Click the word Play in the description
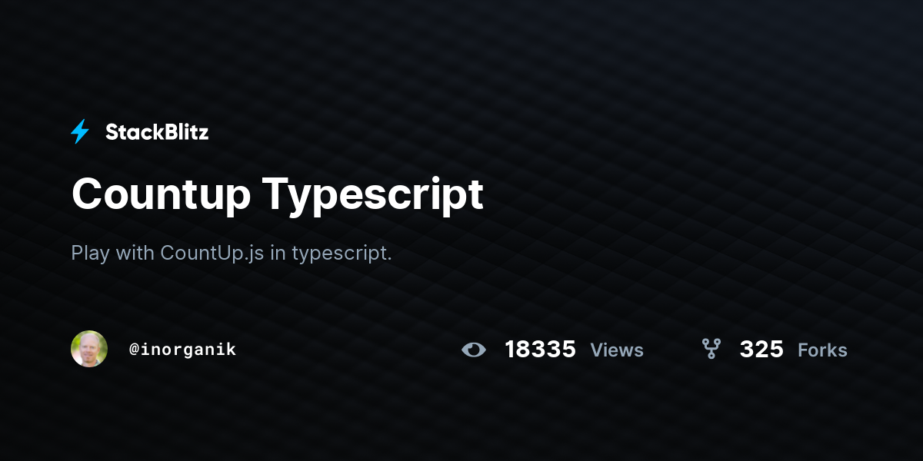The image size is (923, 461). (x=90, y=253)
